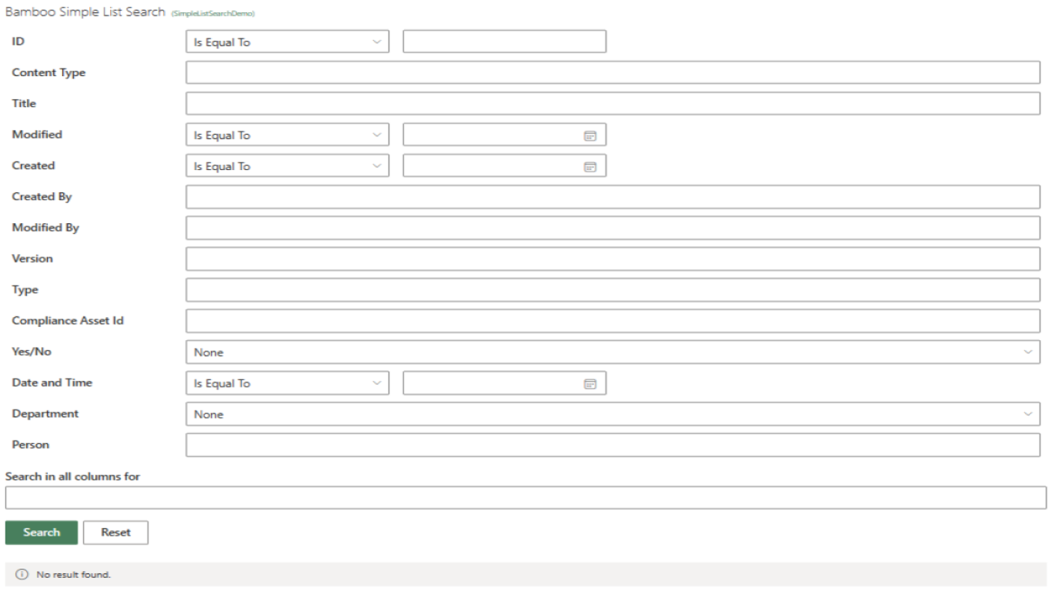Image resolution: width=1051 pixels, height=591 pixels.
Task: Click into the Title text field
Action: [612, 104]
